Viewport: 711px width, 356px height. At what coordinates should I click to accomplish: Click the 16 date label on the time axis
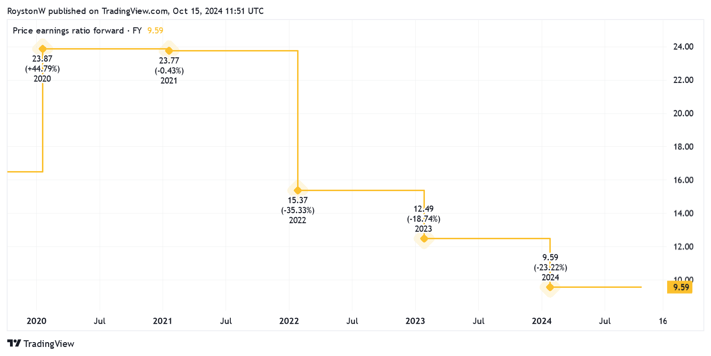coord(663,321)
